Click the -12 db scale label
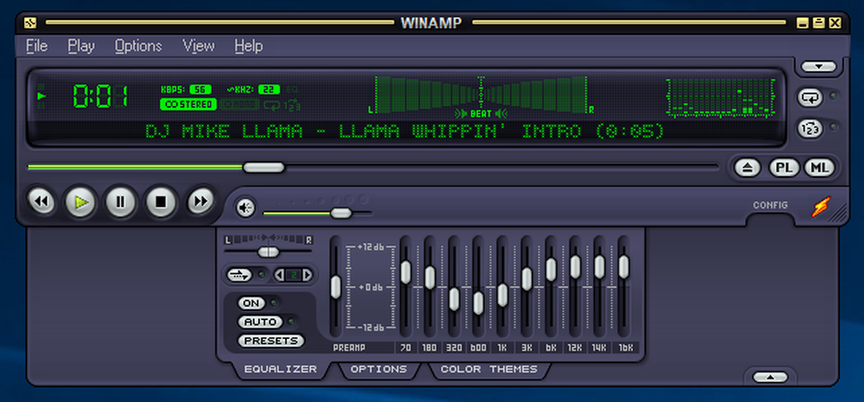 370,327
